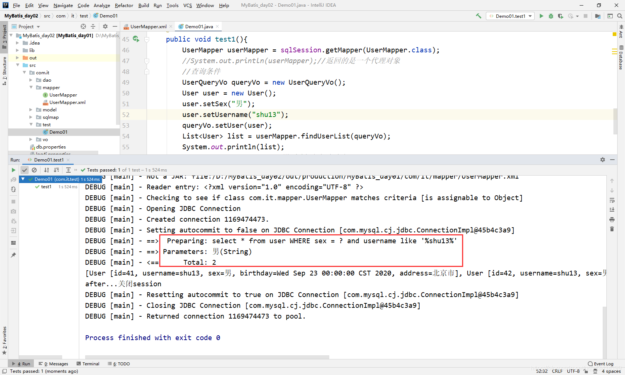Open the Project Structure icon in the toolbar
Screen dimensions: 625x375
pos(598,16)
